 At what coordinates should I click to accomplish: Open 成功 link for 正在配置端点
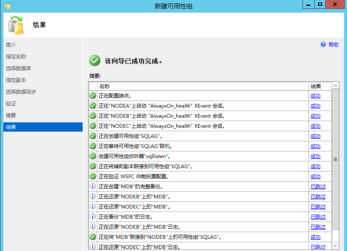coord(316,96)
